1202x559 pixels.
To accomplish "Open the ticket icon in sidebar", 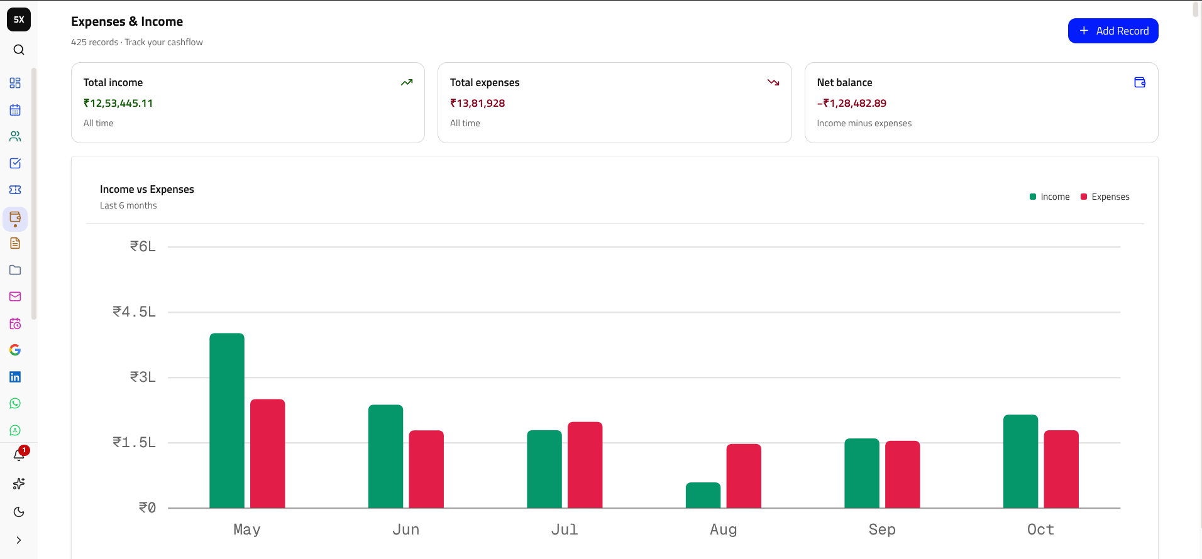I will pos(15,190).
